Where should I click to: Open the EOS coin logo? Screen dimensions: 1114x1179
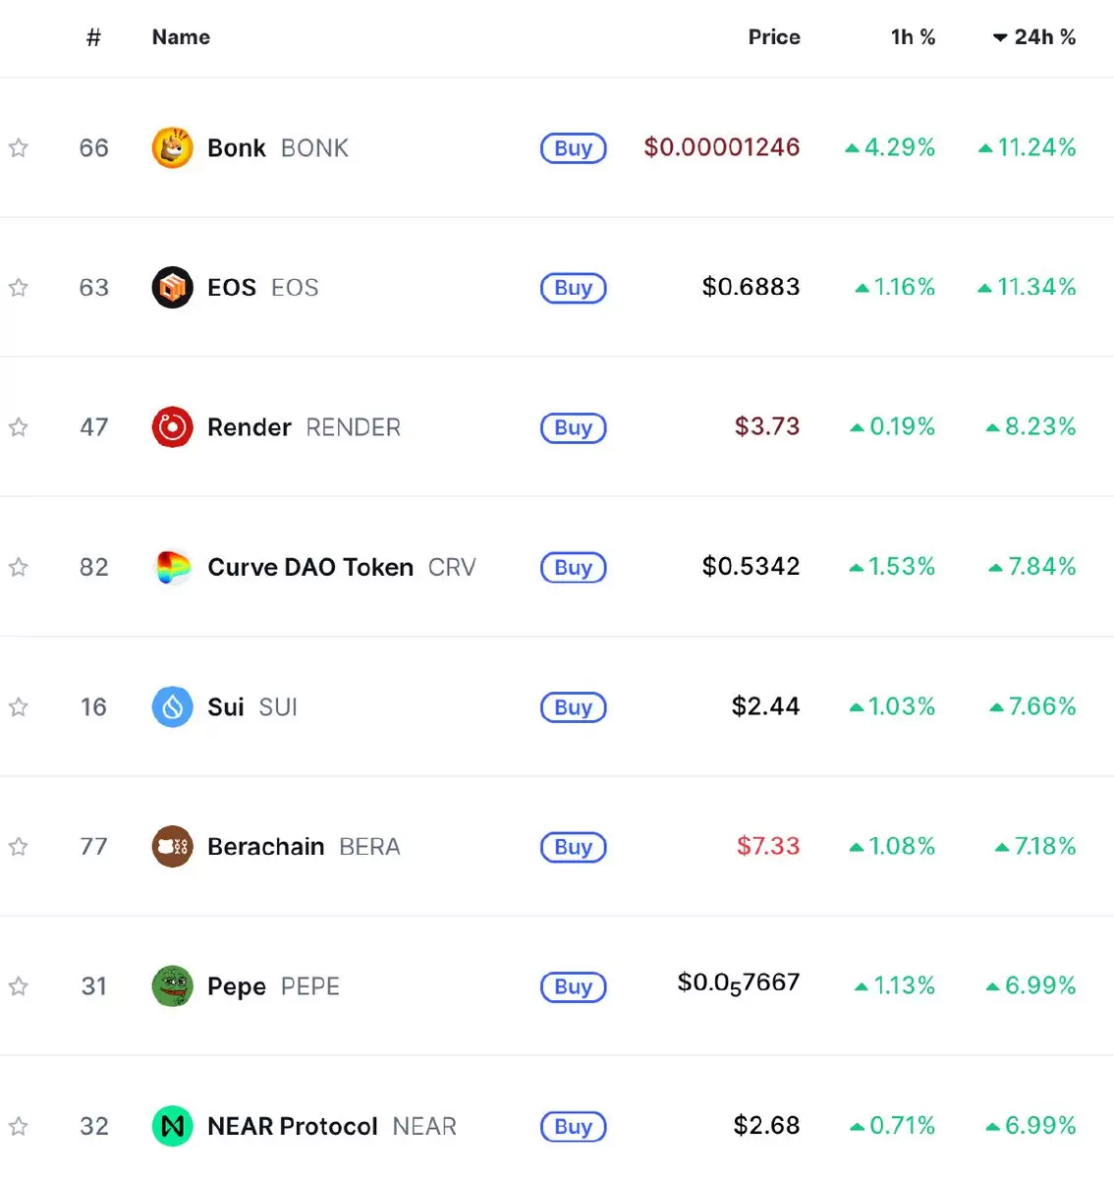pos(172,288)
